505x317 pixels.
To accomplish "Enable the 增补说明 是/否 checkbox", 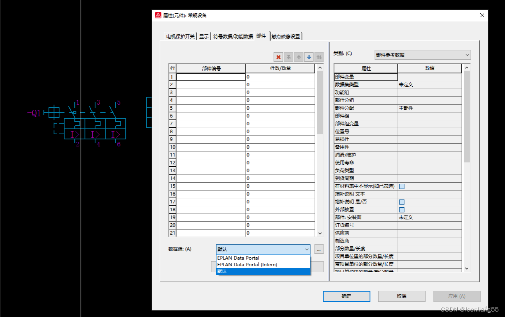I will (x=402, y=202).
